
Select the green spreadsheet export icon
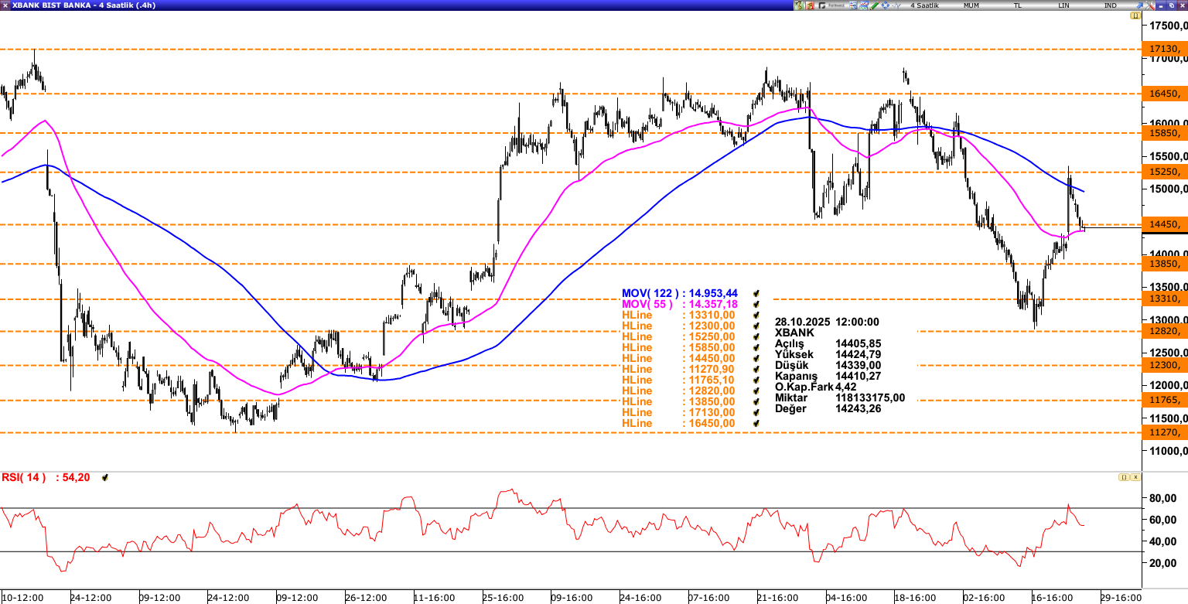click(x=799, y=5)
